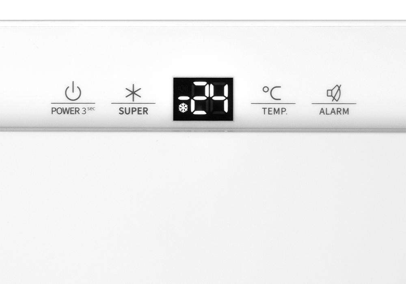The height and width of the screenshot is (284, 406).
Task: Tap the line above the SUPER label
Action: click(x=133, y=103)
